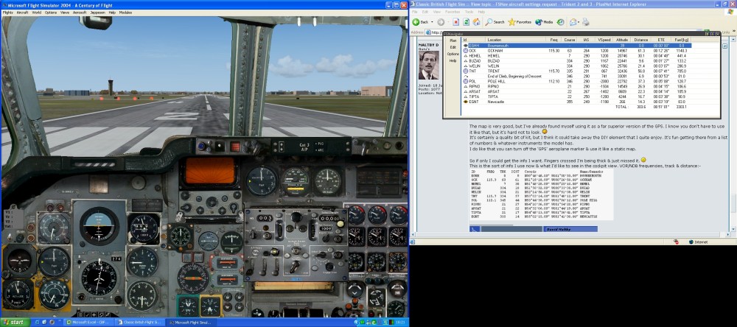Viewport: 737px width, 327px height.
Task: Open the File menu in Internet Explorer
Action: point(414,12)
